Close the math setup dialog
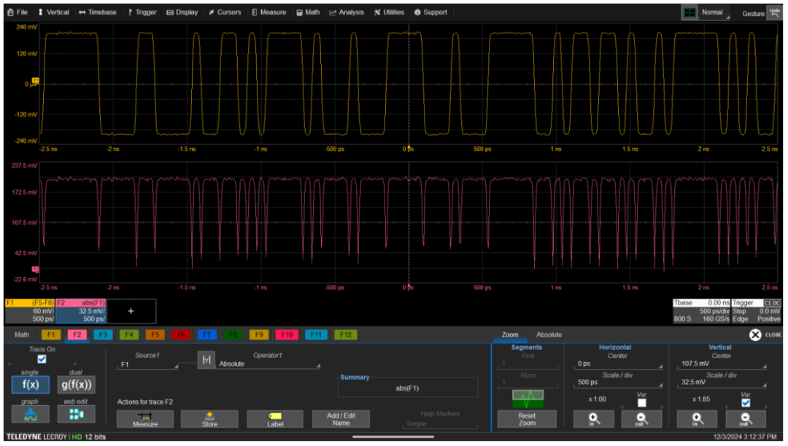The width and height of the screenshot is (788, 446). (755, 334)
